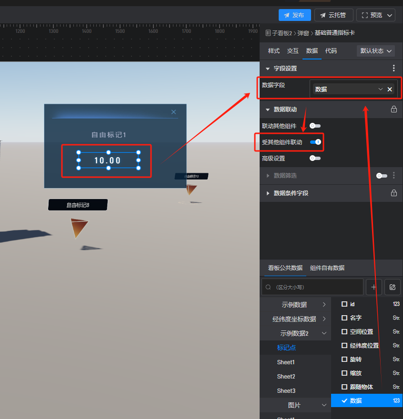
Task: Open the dropdown arrow next to 预览
Action: (x=390, y=15)
